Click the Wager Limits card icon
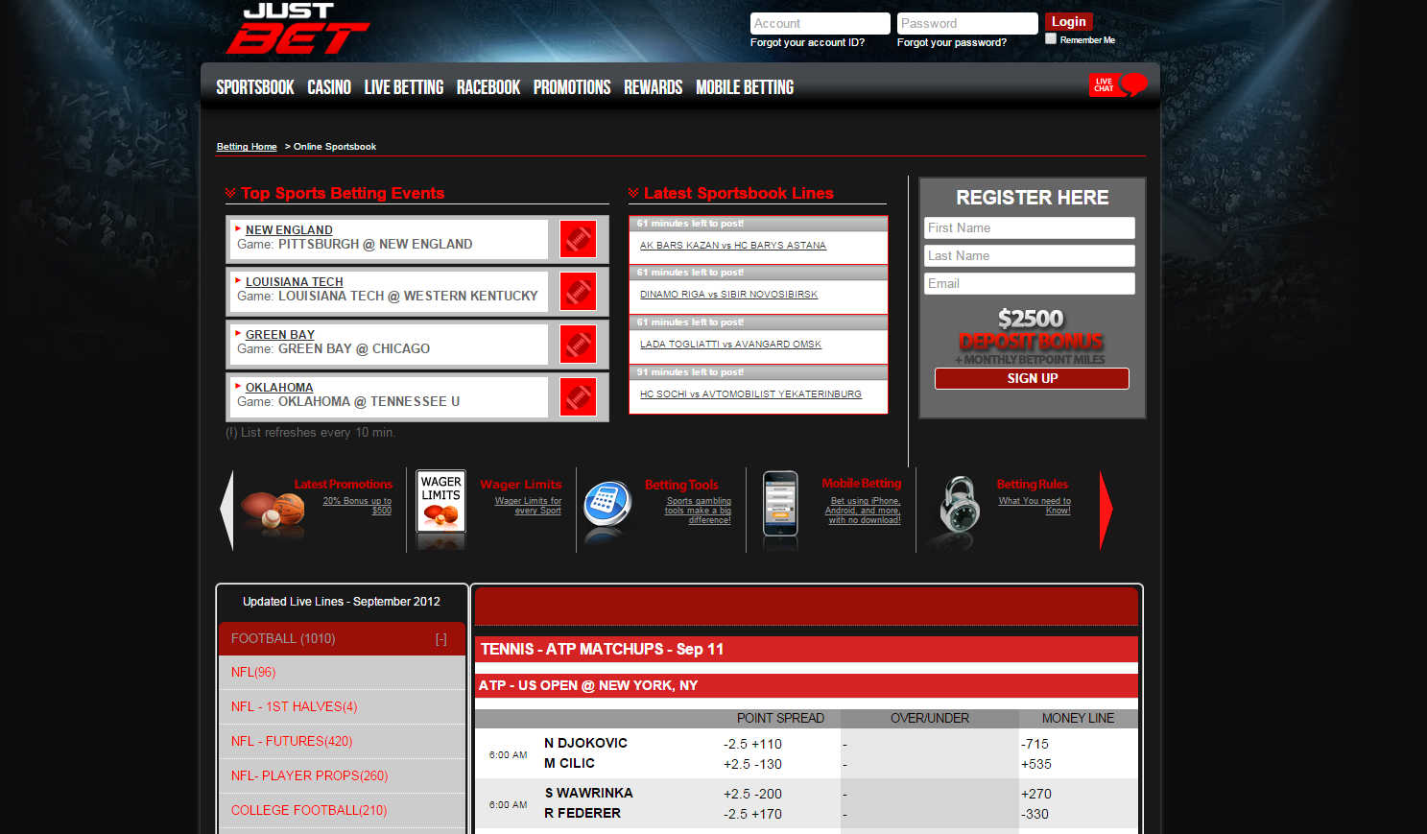 [x=441, y=501]
